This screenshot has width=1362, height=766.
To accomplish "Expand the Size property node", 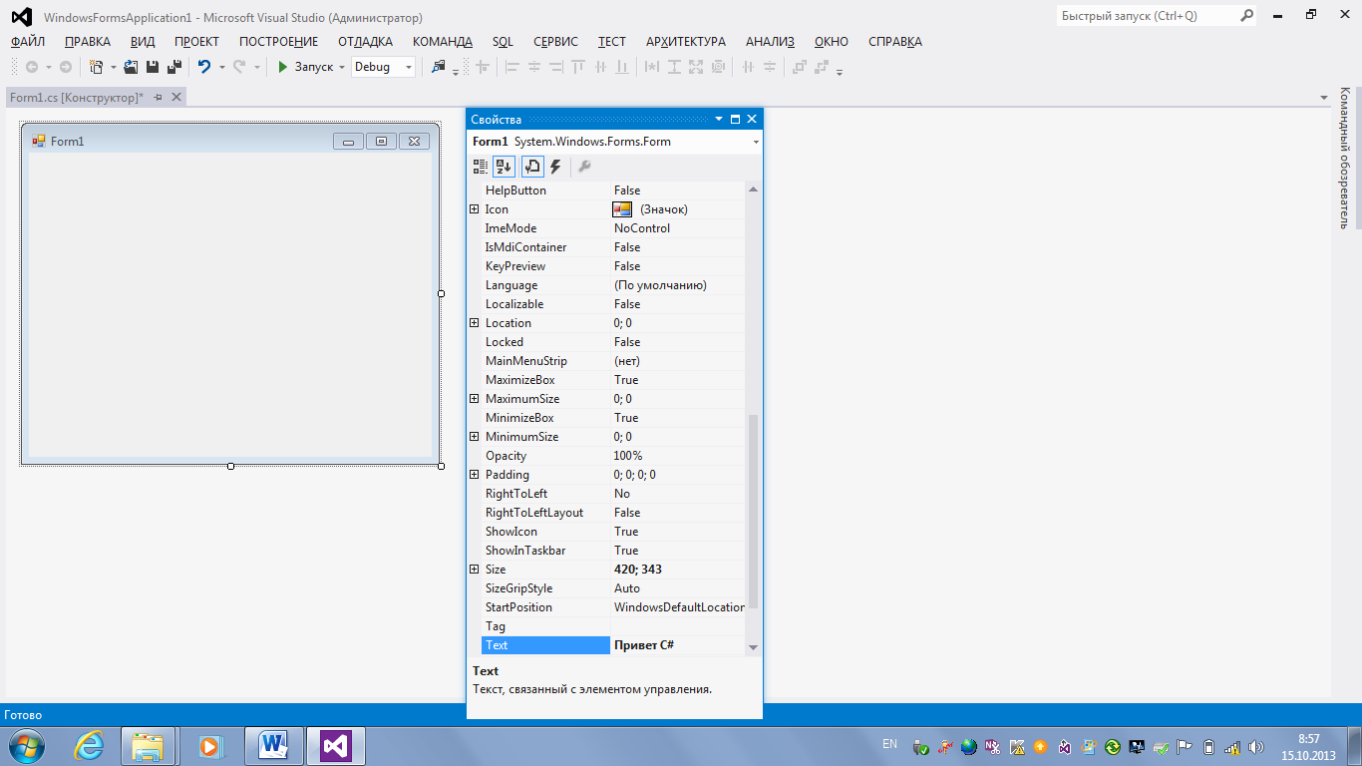I will 475,570.
